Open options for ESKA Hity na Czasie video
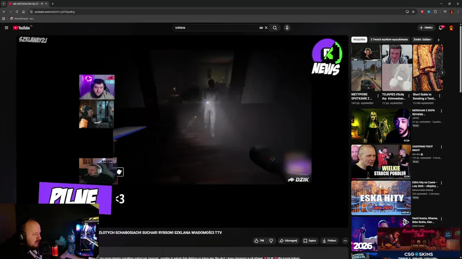 pyautogui.click(x=441, y=183)
